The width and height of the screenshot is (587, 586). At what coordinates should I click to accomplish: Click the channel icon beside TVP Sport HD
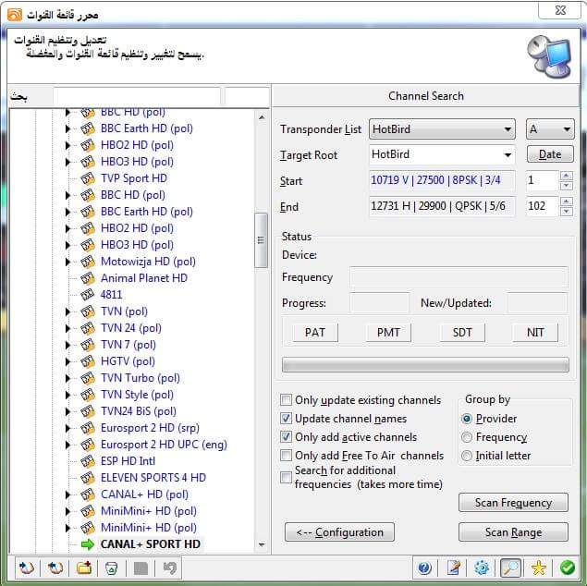tap(88, 178)
